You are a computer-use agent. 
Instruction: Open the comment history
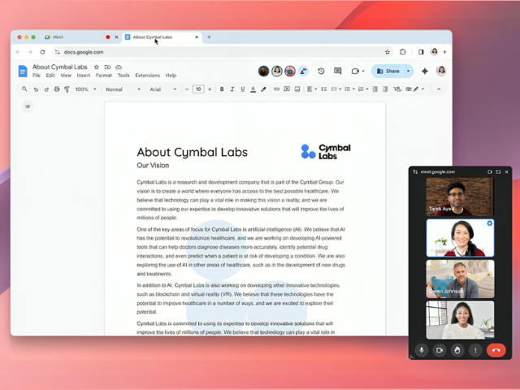click(338, 71)
